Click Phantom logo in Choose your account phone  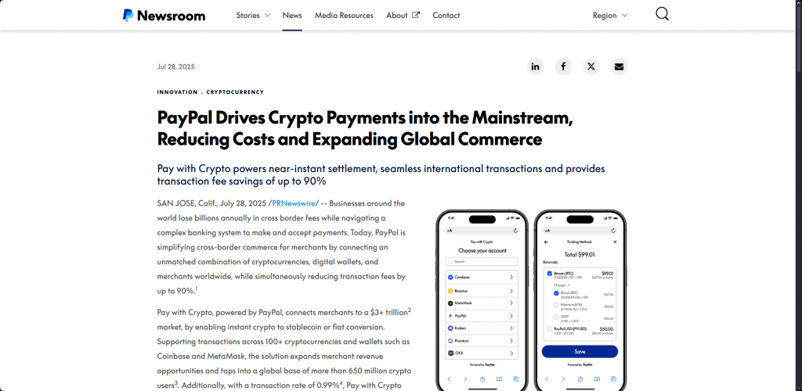point(450,340)
